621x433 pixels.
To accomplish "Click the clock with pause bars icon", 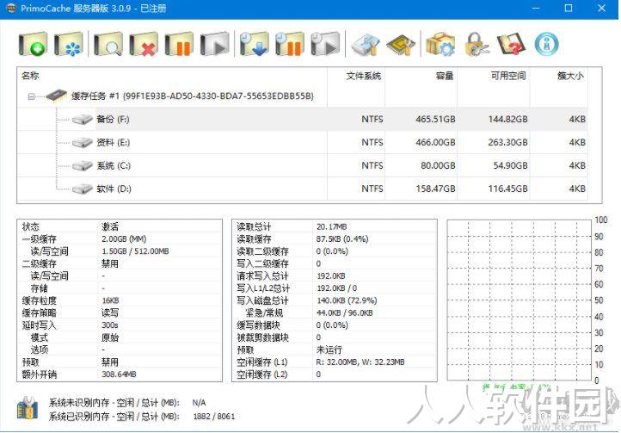I will [x=290, y=44].
